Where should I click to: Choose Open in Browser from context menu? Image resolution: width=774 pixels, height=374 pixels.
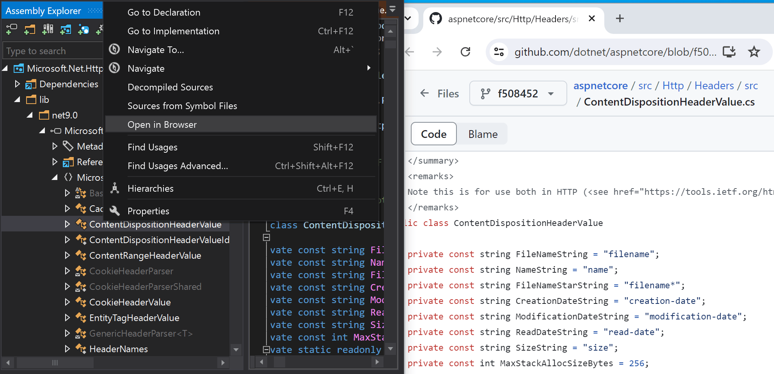[162, 125]
